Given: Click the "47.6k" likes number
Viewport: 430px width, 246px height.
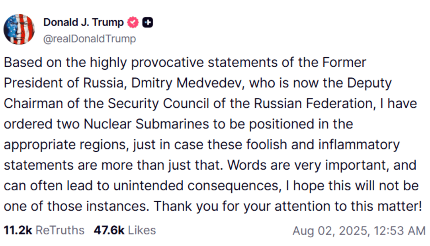Looking at the screenshot, I should pyautogui.click(x=109, y=230).
